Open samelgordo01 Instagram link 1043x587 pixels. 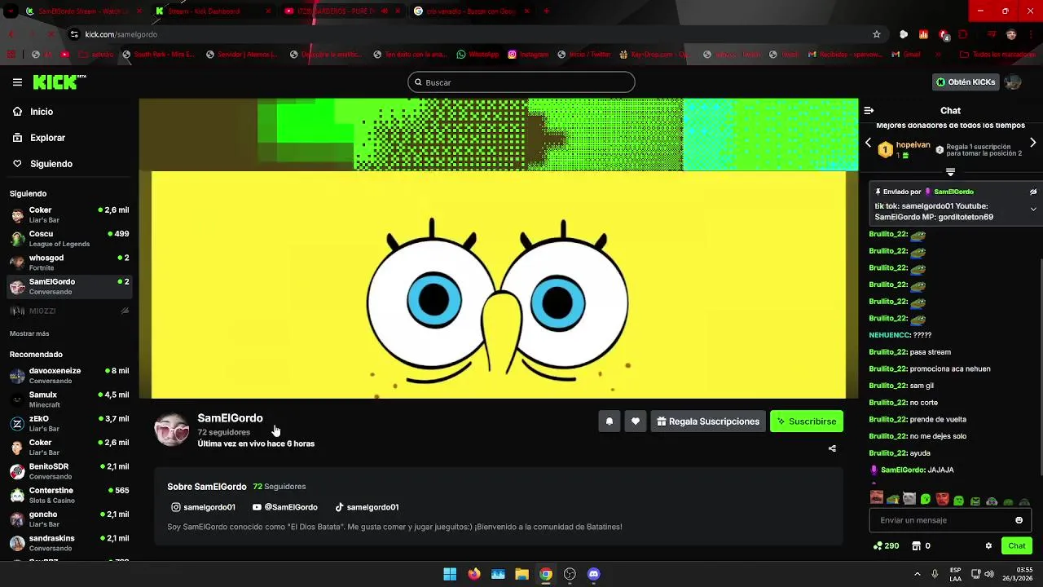203,507
